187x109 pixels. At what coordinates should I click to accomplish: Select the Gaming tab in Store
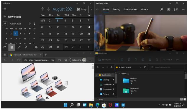point(116,9)
